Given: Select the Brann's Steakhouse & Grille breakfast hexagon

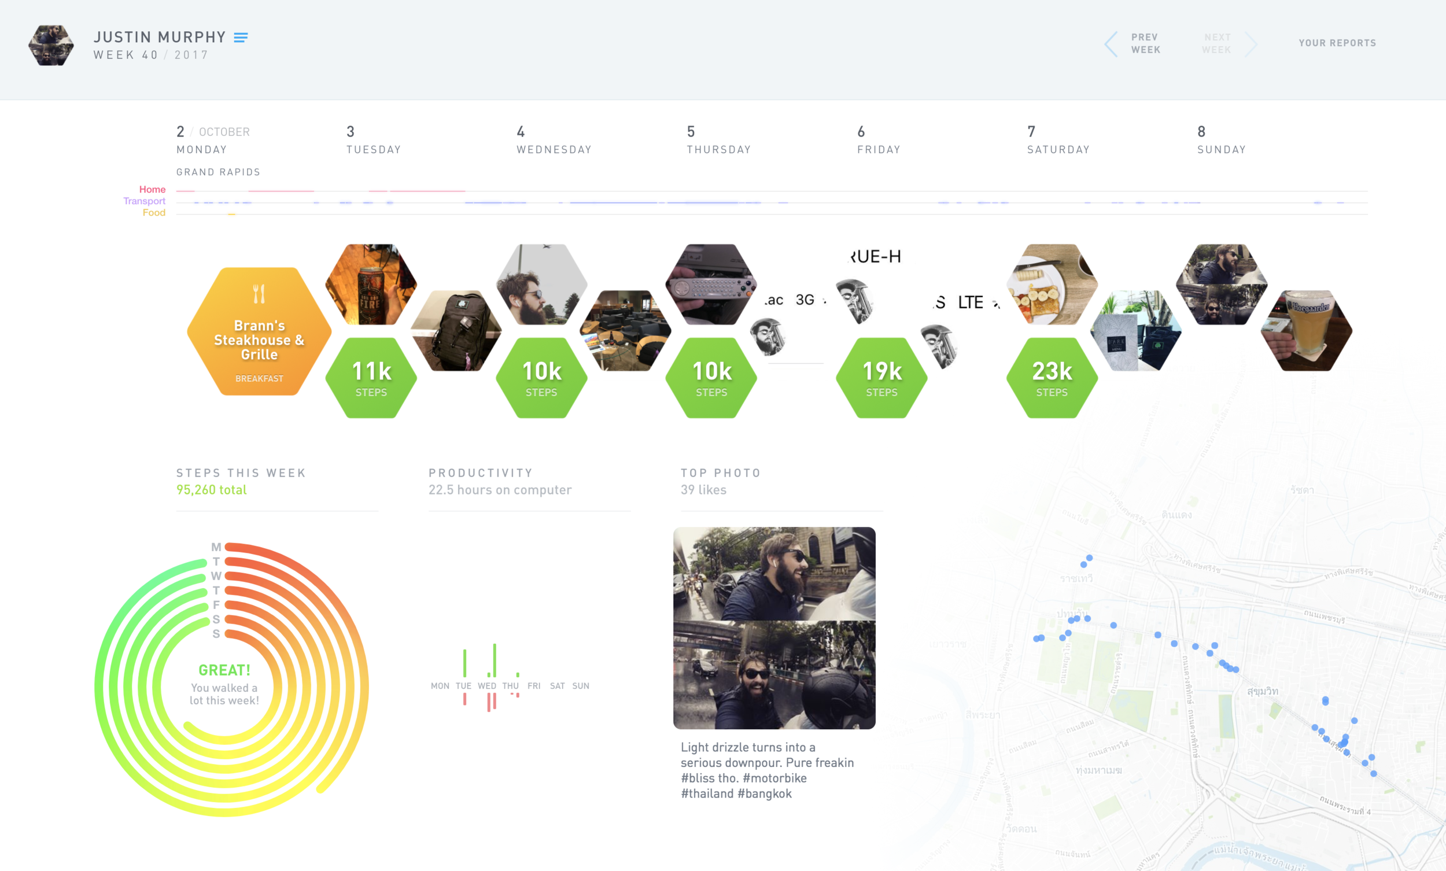Looking at the screenshot, I should click(259, 331).
